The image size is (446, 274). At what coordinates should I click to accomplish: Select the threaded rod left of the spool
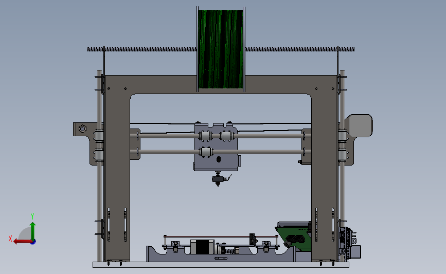[141, 49]
